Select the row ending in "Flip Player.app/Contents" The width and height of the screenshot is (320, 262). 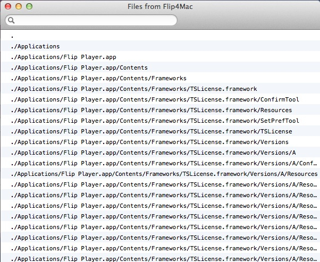160,67
